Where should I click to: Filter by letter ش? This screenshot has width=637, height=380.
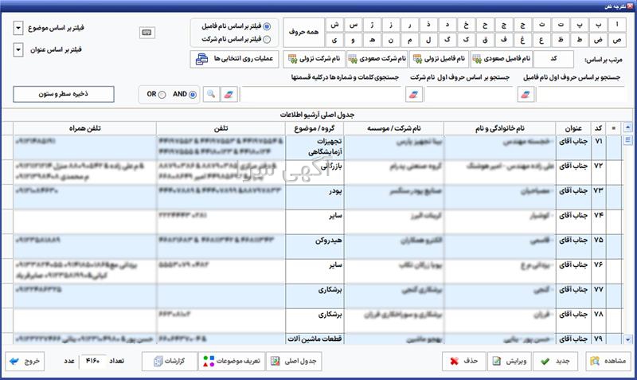pyautogui.click(x=334, y=25)
